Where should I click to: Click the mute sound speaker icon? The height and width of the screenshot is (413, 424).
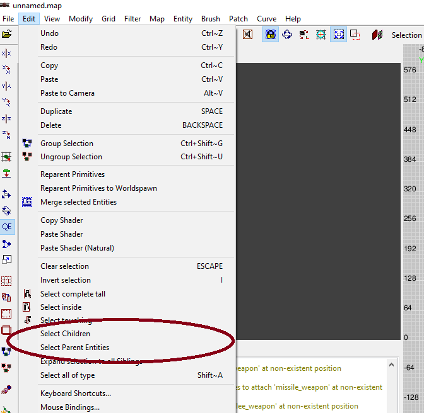pos(247,35)
